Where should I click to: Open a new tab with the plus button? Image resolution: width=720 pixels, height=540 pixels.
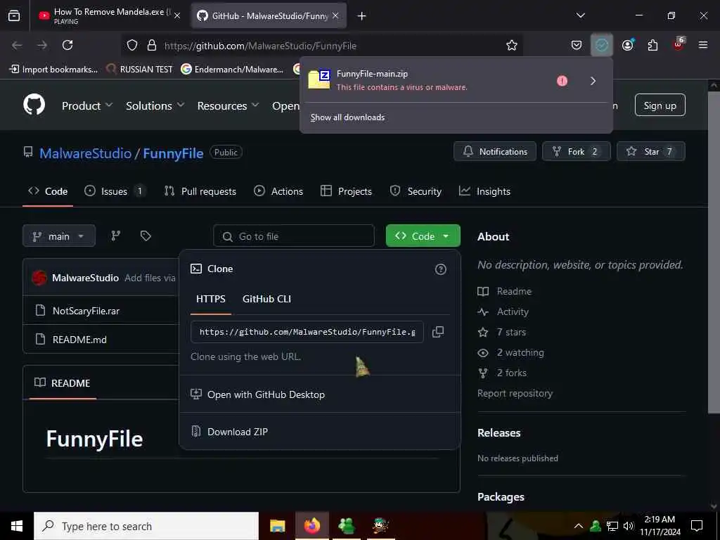pos(362,16)
